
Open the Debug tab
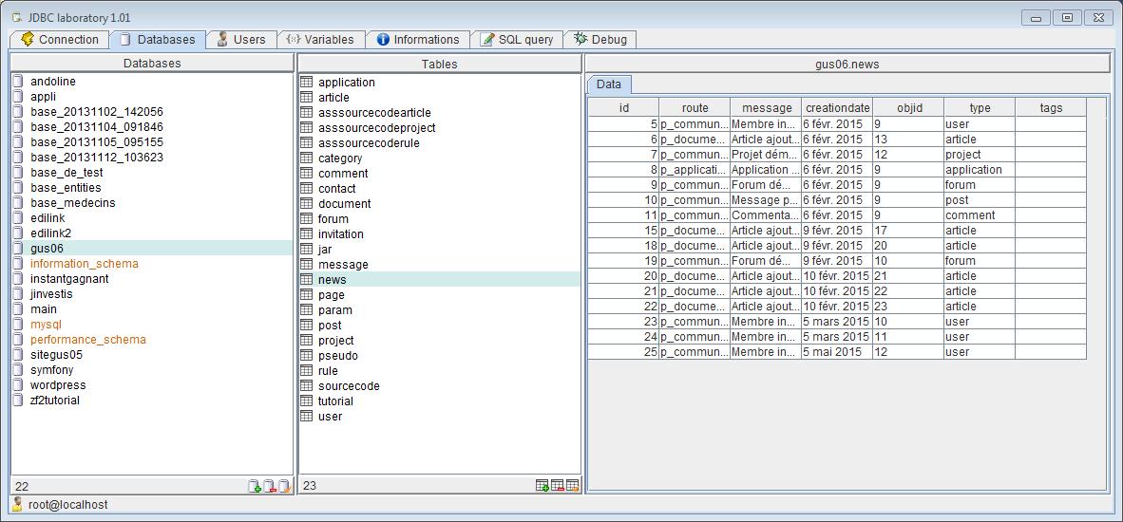tap(600, 39)
